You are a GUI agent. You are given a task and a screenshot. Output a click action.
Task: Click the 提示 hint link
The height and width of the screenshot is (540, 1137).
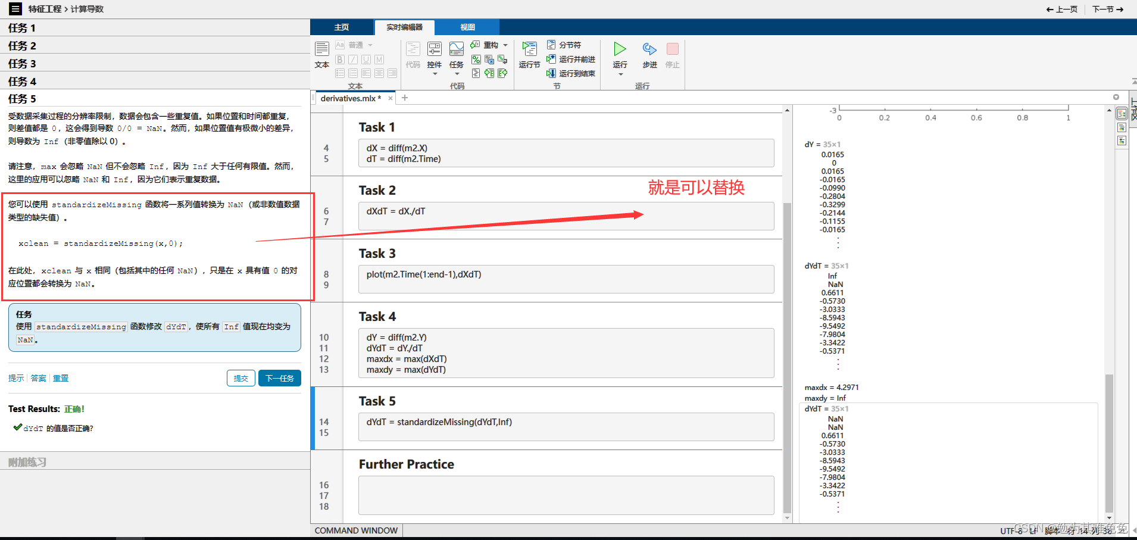16,378
